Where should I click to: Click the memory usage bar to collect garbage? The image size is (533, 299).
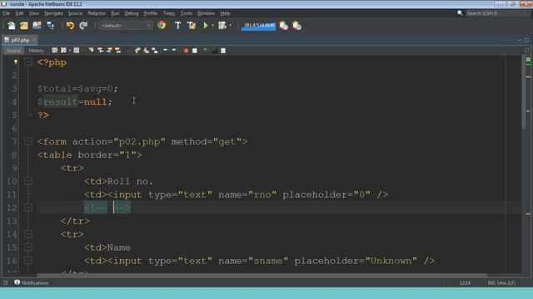click(x=258, y=26)
